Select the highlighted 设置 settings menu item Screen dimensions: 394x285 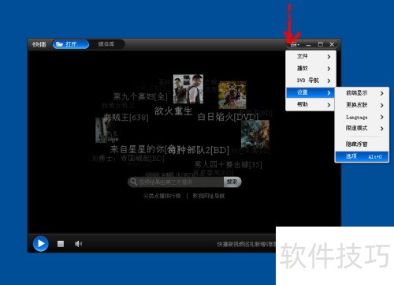(x=310, y=92)
